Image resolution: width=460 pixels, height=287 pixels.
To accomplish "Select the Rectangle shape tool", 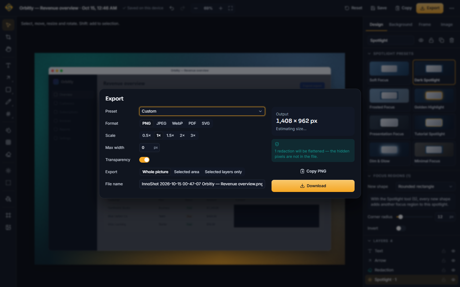I will click(8, 90).
